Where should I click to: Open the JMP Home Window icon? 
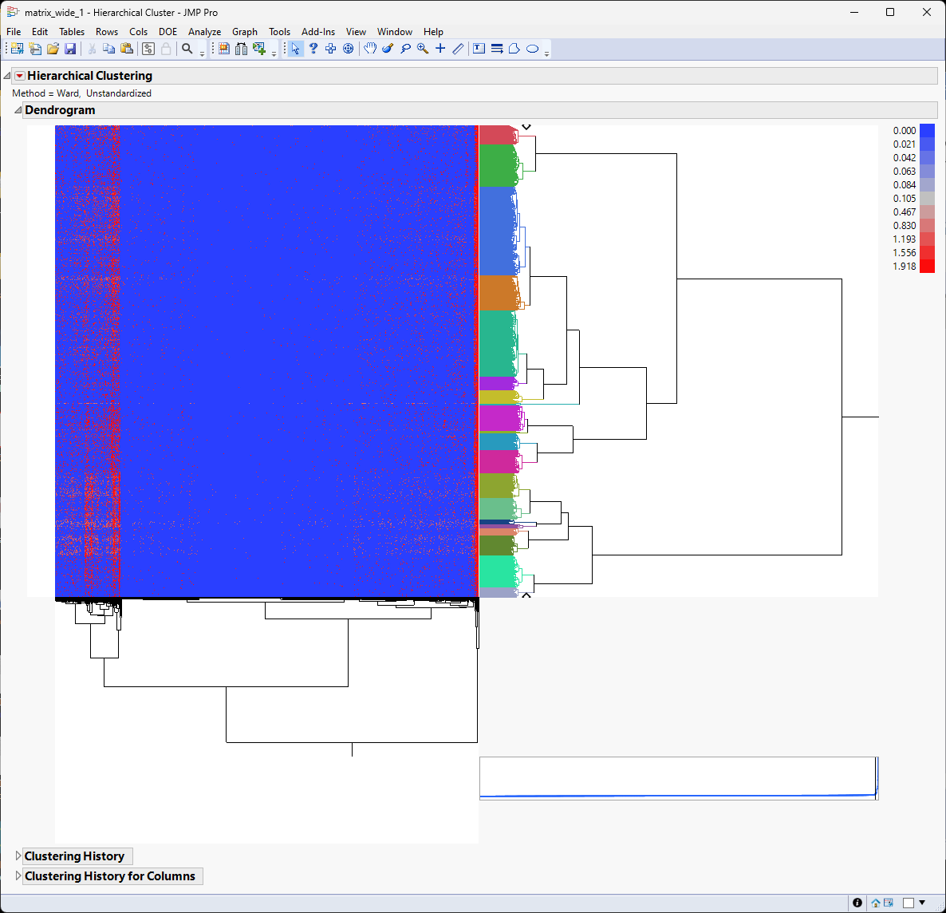point(876,903)
